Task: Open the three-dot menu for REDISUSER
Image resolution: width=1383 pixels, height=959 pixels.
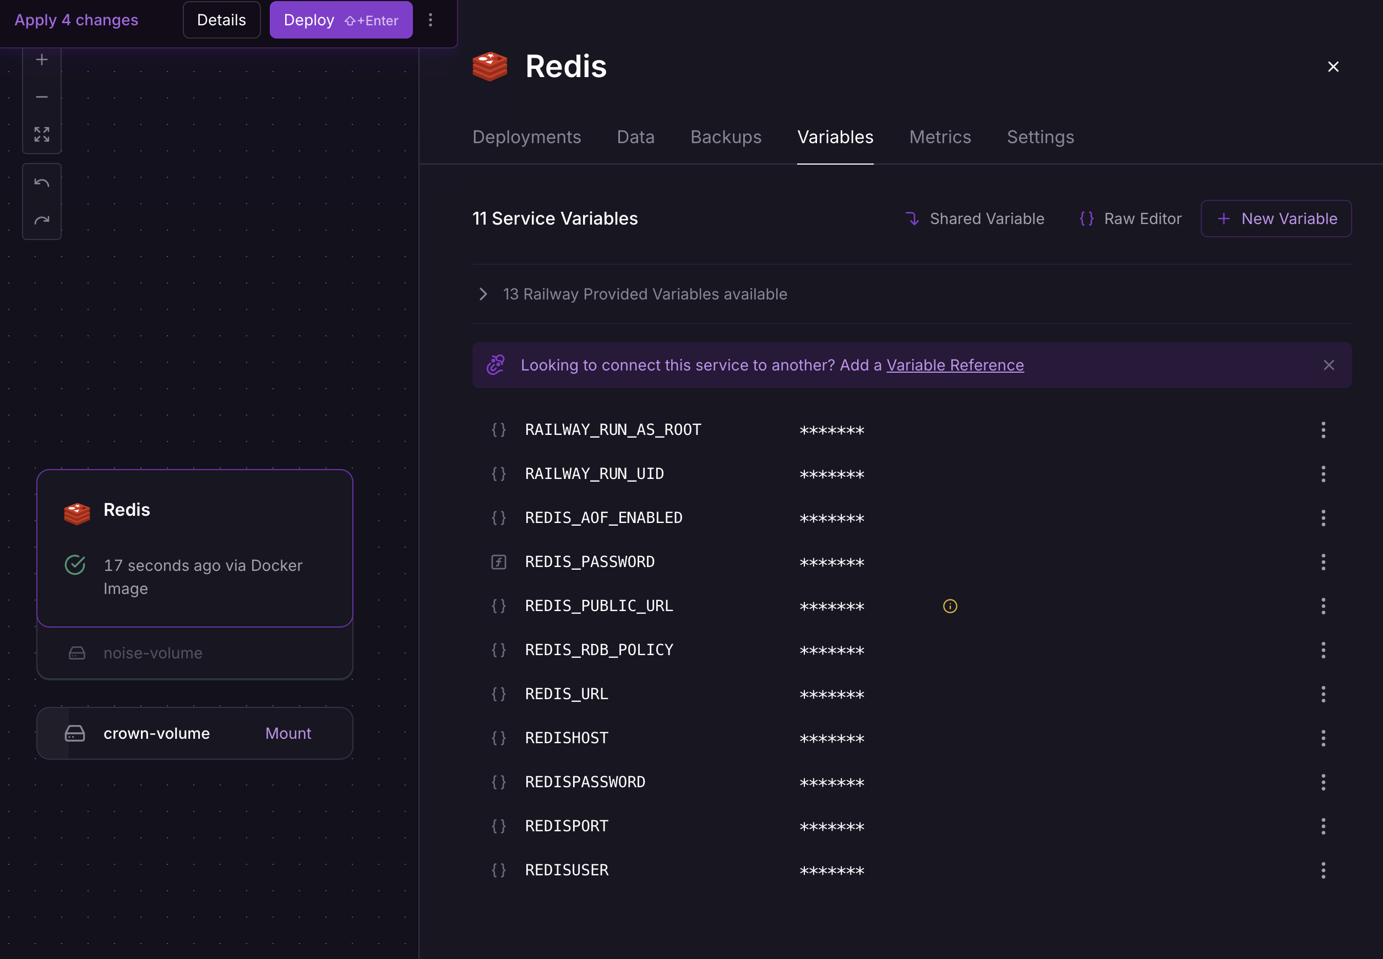Action: click(x=1323, y=869)
